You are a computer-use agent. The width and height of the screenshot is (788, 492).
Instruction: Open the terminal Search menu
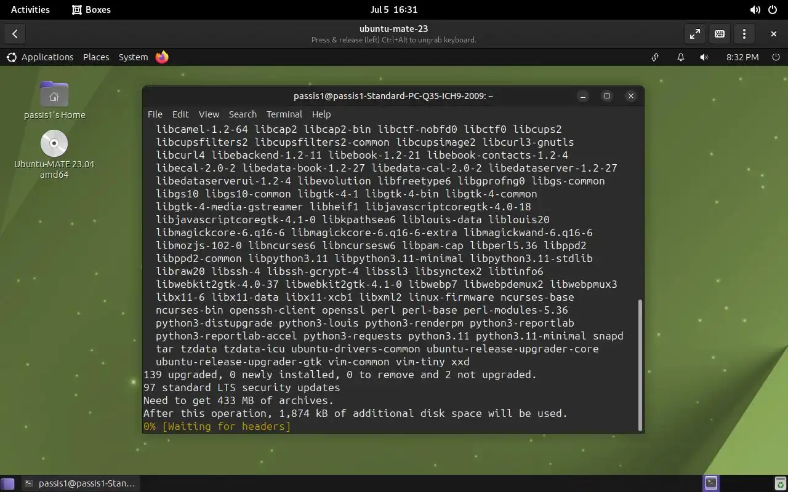coord(243,114)
